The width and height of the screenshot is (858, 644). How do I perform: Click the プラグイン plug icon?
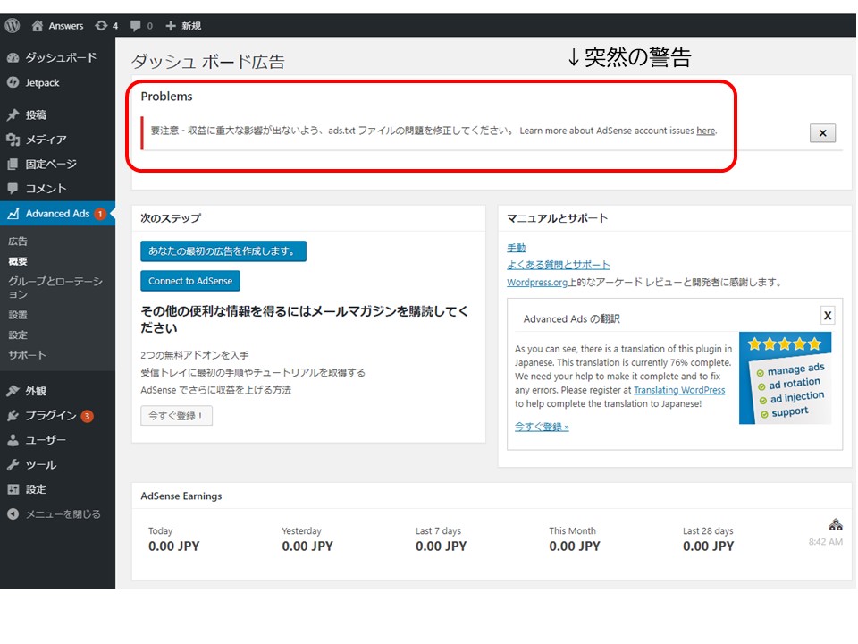tap(13, 416)
